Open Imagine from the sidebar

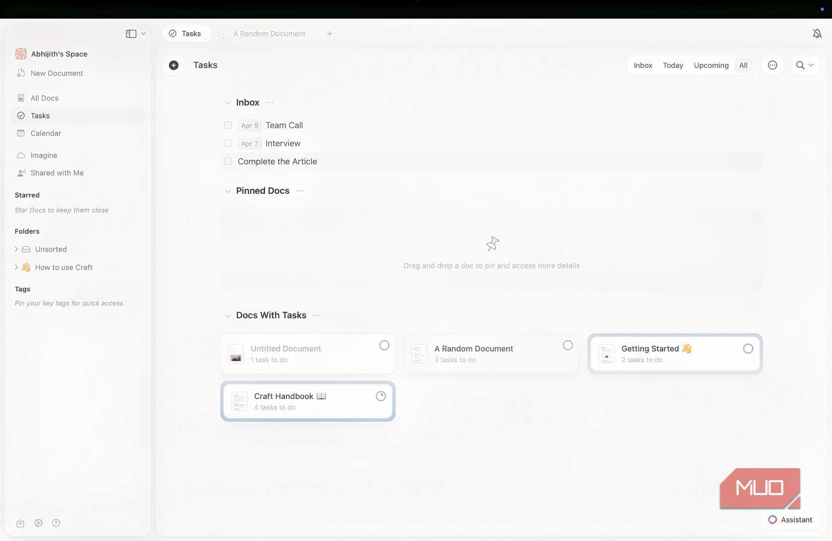click(43, 155)
